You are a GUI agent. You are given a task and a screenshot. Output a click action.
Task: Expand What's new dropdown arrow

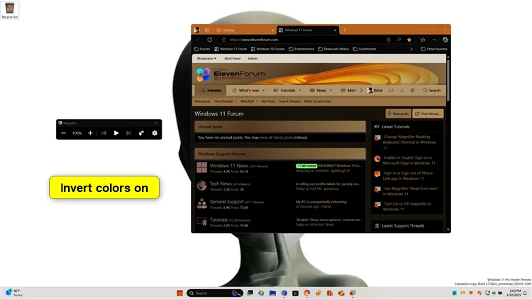(264, 91)
